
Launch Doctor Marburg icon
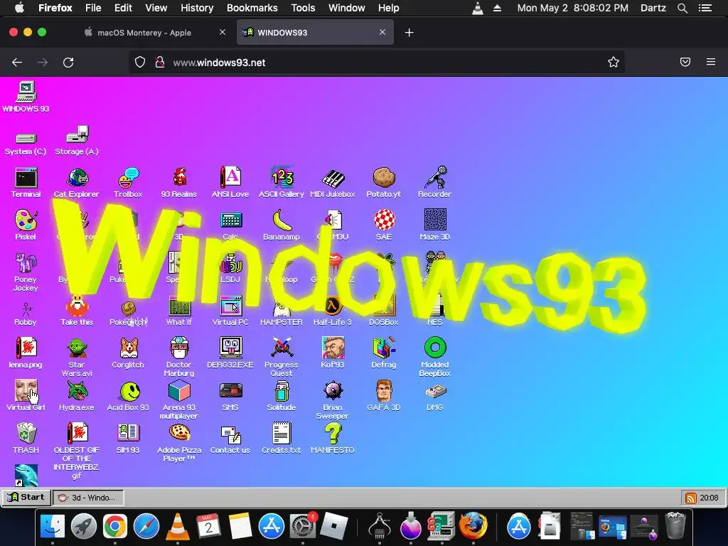[179, 348]
